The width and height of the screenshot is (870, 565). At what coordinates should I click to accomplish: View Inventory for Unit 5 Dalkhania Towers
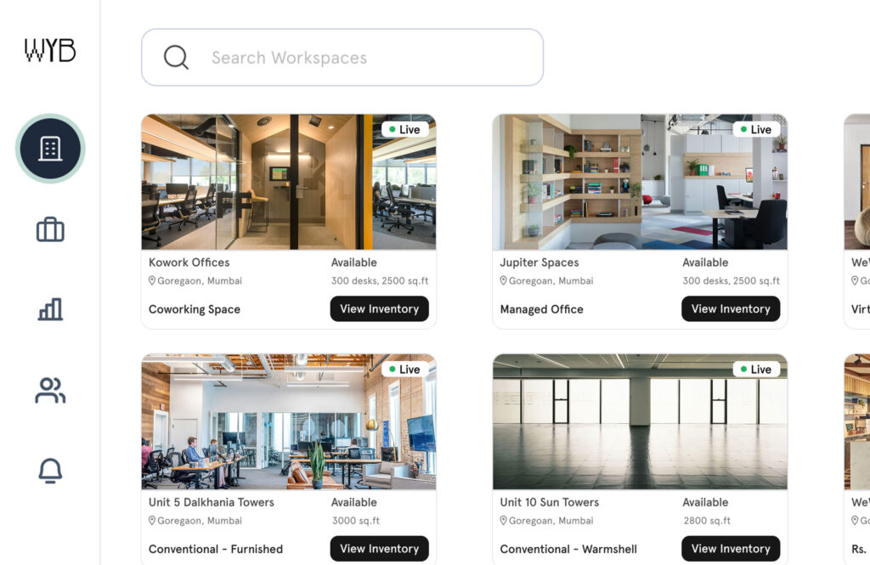[380, 548]
